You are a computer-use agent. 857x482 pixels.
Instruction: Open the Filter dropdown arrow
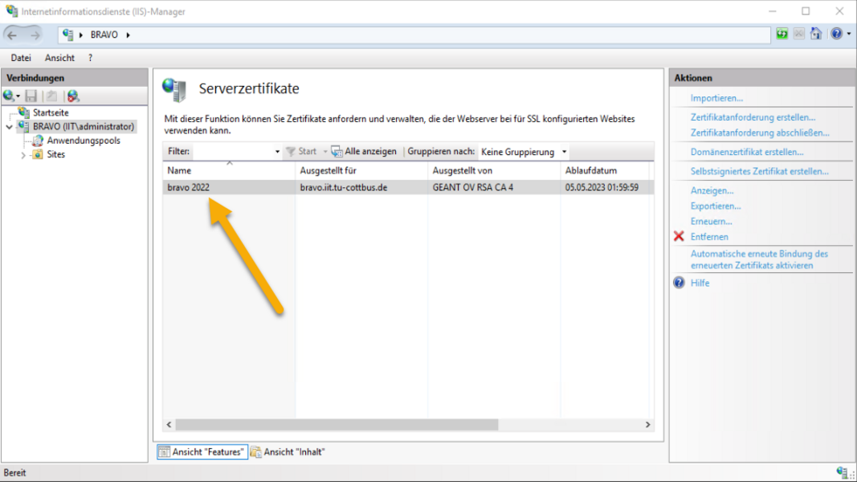pyautogui.click(x=277, y=152)
